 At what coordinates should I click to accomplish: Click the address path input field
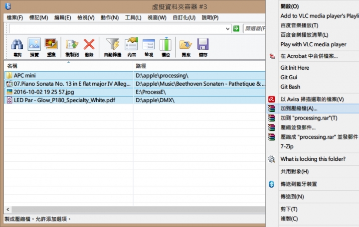tap(117, 29)
